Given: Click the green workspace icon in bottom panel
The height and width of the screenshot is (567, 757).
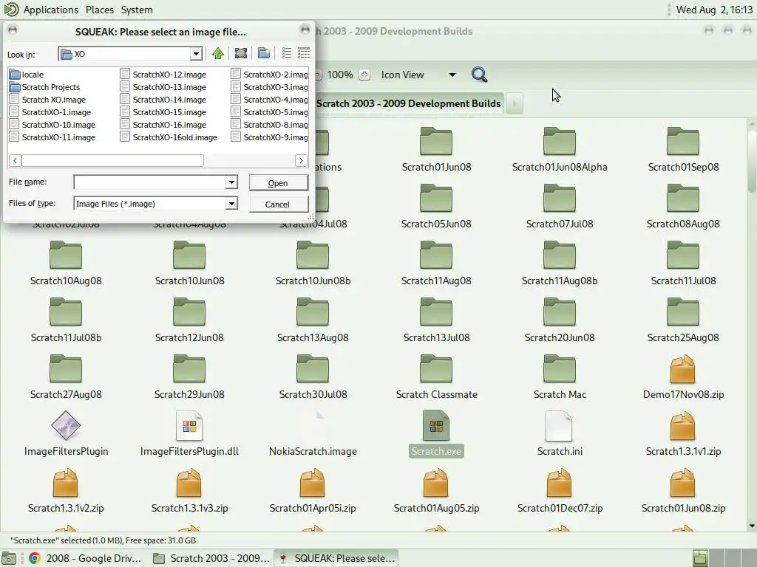Looking at the screenshot, I should pos(700,558).
